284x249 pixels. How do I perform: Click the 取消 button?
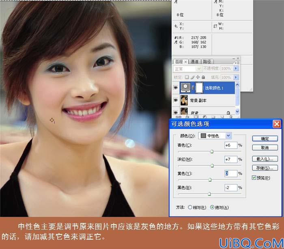coord(265,147)
